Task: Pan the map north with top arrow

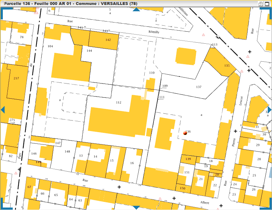Action: [136, 10]
